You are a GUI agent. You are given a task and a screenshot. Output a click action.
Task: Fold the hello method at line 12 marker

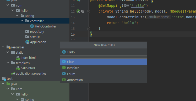click(89, 12)
